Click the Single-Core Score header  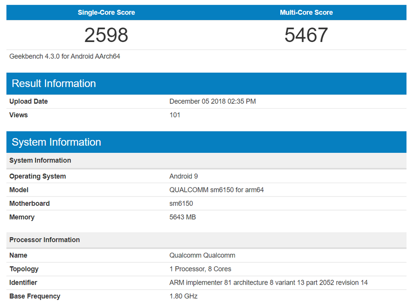click(106, 12)
